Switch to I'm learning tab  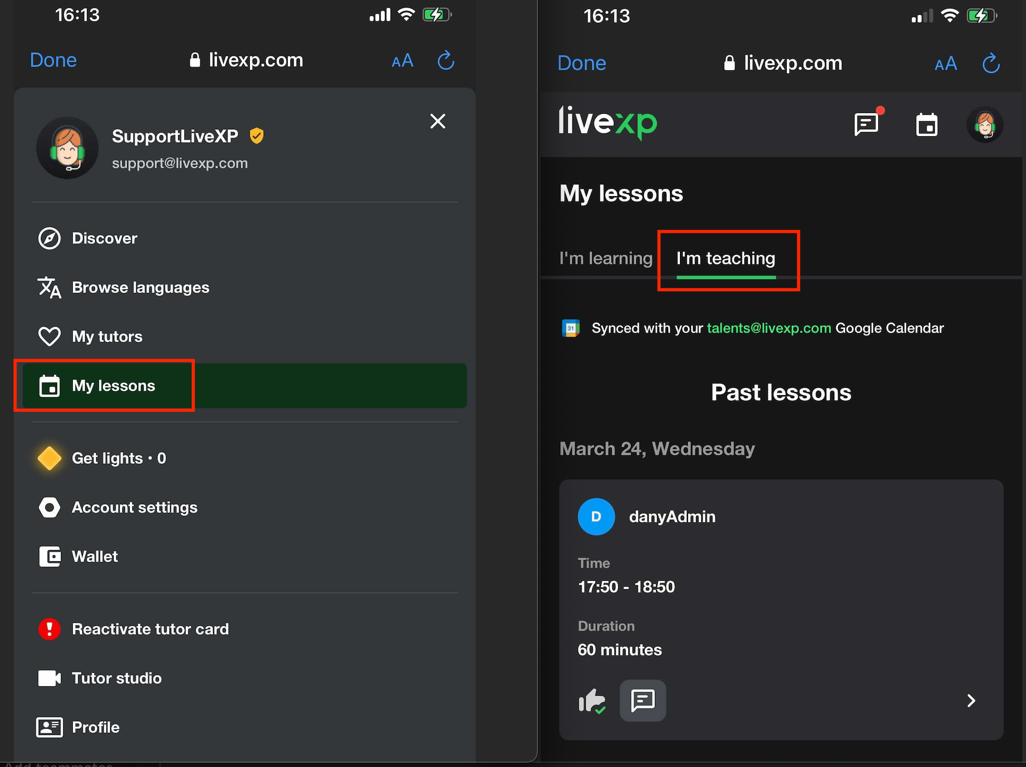(605, 259)
